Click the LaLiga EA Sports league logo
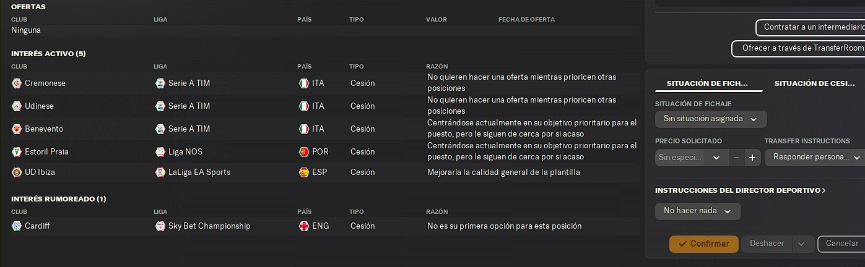Screen dimensions: 865x267 (x=160, y=172)
